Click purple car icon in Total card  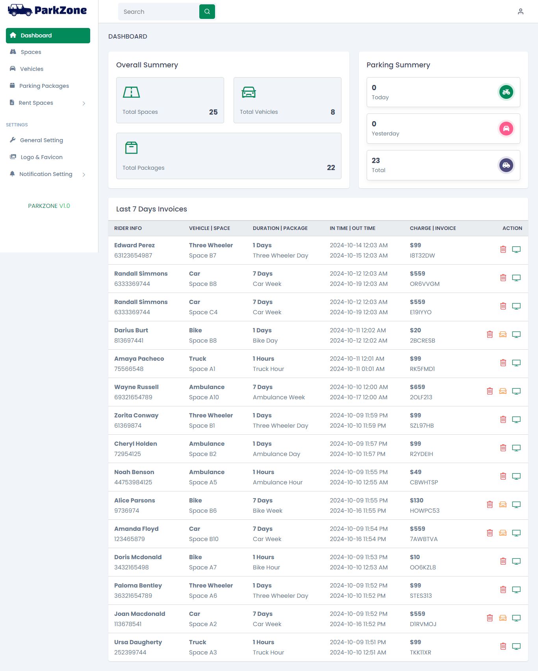tap(506, 165)
